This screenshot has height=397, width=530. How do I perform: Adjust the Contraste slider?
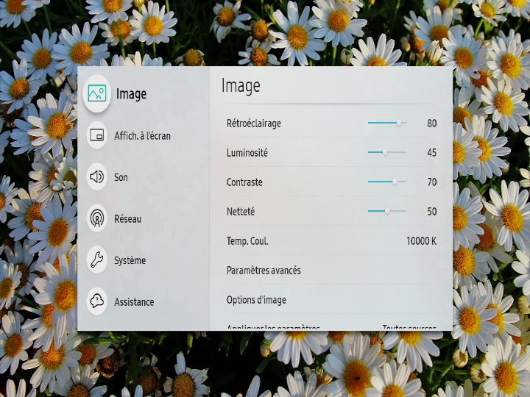click(386, 182)
